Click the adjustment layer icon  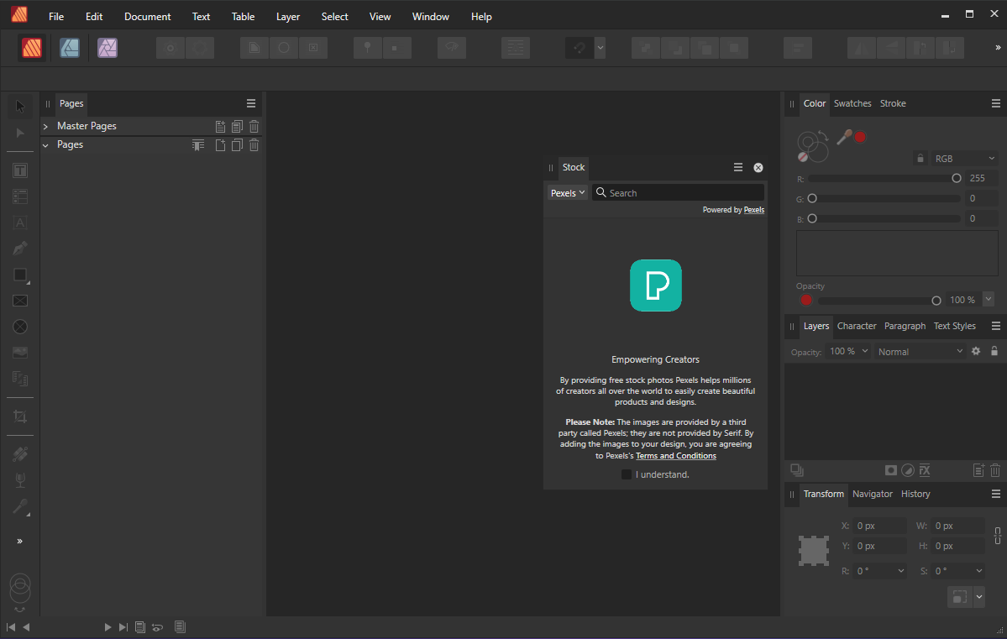tap(908, 471)
